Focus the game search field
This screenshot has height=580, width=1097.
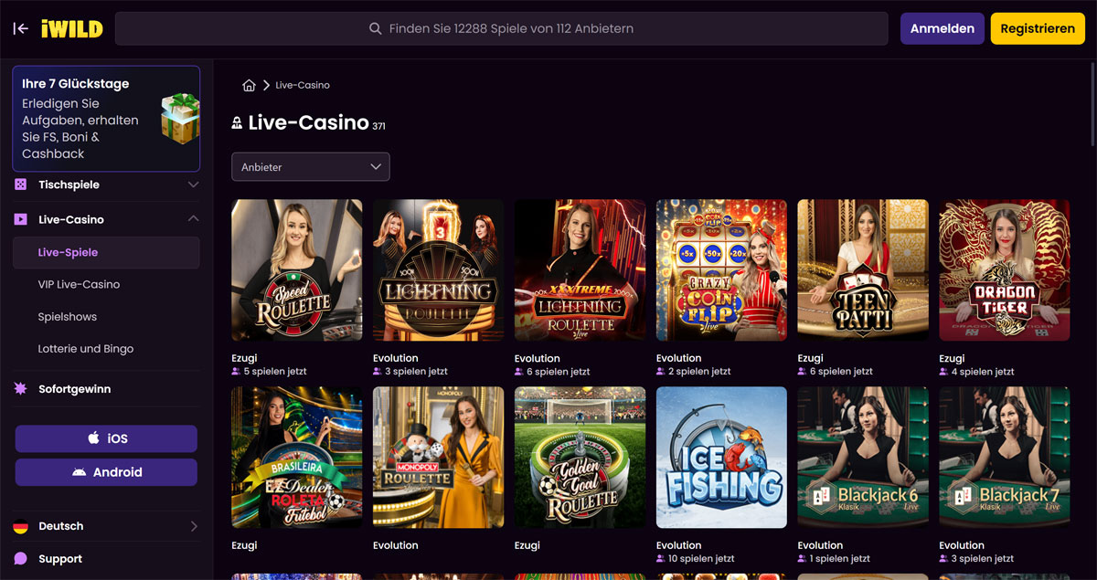click(x=502, y=28)
